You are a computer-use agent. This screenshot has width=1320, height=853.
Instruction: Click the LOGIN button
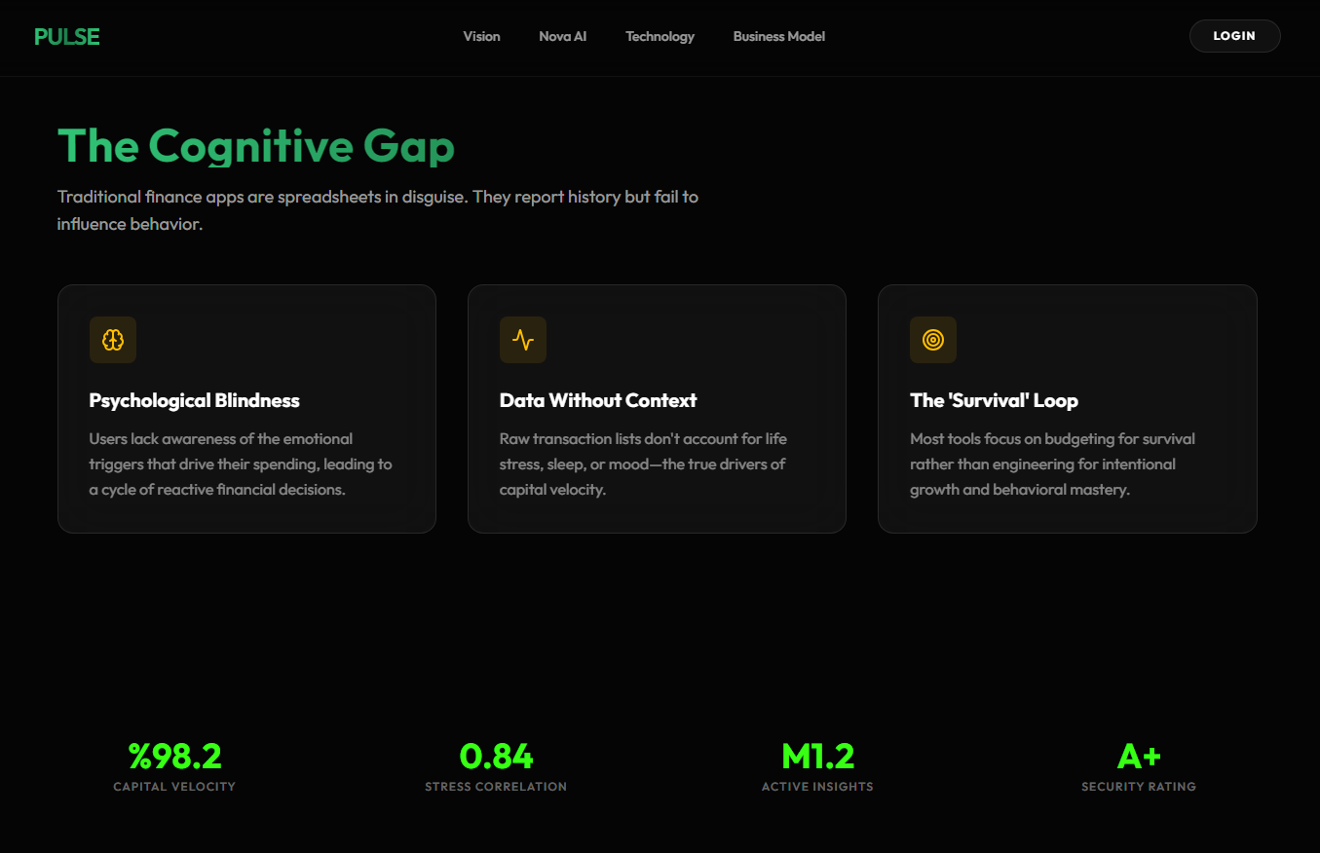[1234, 35]
